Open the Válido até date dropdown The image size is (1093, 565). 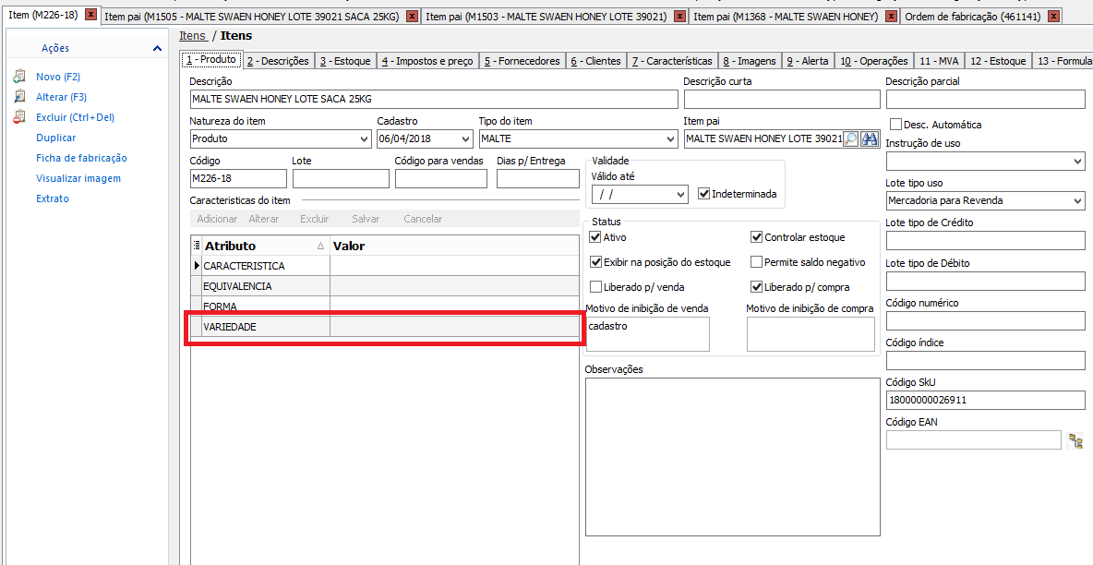click(681, 194)
